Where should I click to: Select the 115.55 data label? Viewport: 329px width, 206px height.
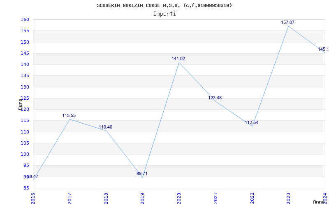pos(69,115)
